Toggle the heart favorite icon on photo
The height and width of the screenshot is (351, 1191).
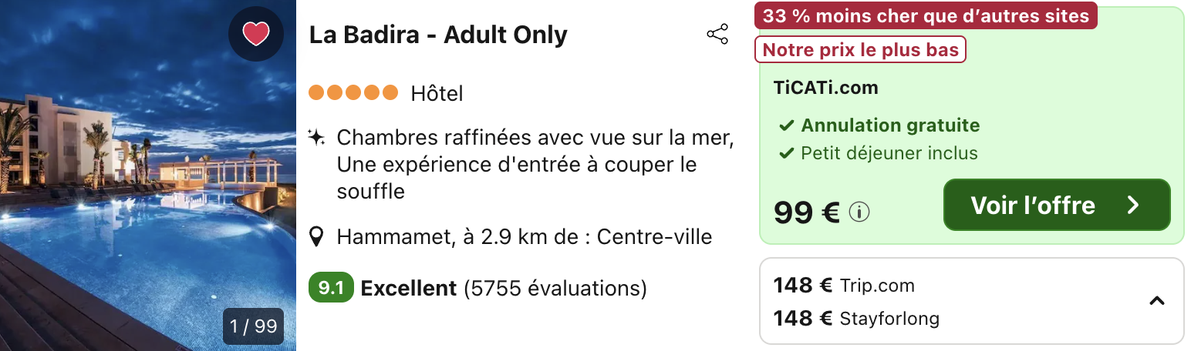point(256,34)
